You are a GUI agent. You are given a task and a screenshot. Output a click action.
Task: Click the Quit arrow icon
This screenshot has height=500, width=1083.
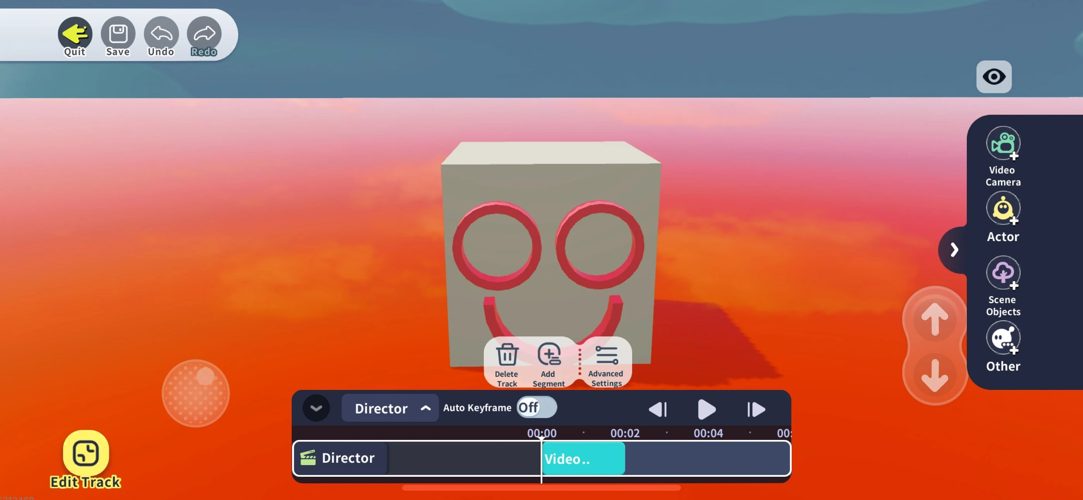[75, 33]
